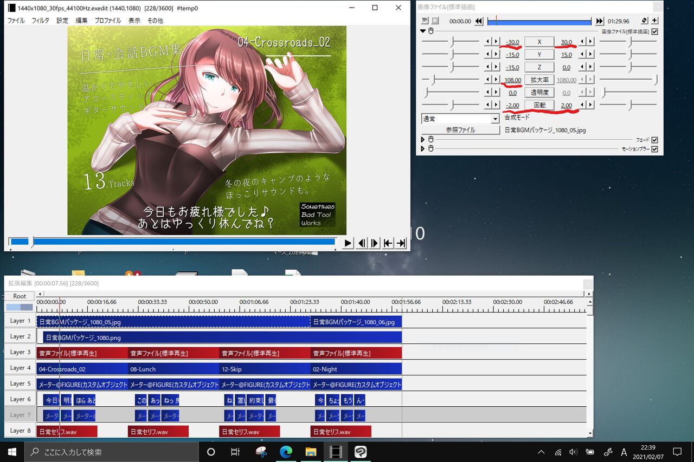Image resolution: width=694 pixels, height=462 pixels.
Task: Increase left X value with arrow
Action: coord(496,42)
